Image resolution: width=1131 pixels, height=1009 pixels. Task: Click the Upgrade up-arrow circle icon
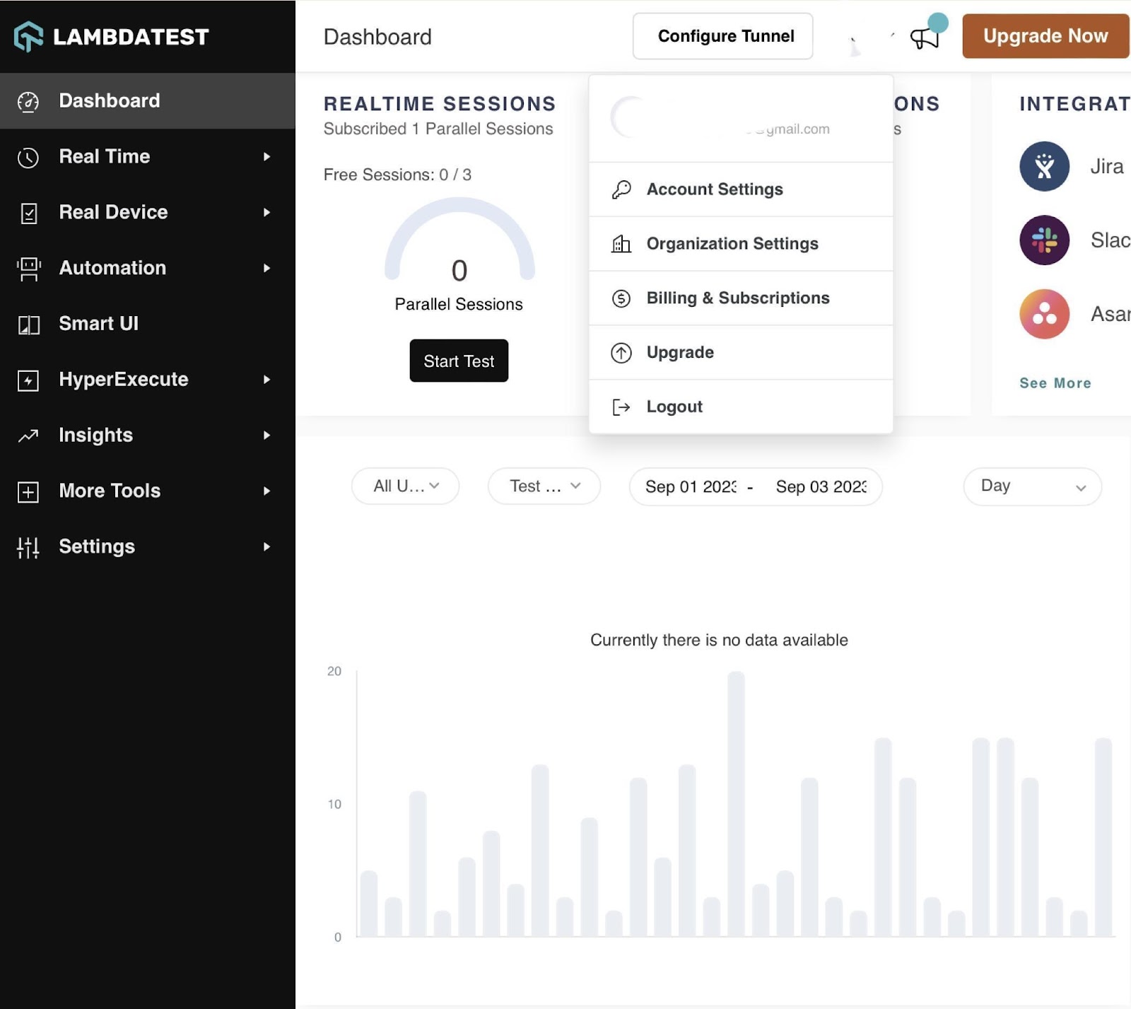[621, 353]
